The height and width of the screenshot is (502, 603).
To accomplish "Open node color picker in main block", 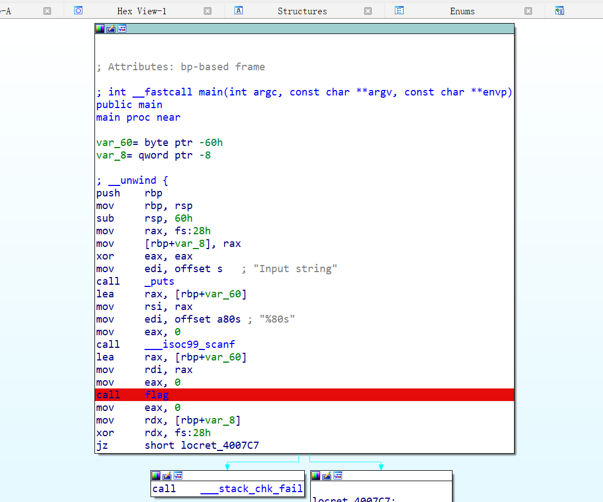I will click(x=100, y=29).
